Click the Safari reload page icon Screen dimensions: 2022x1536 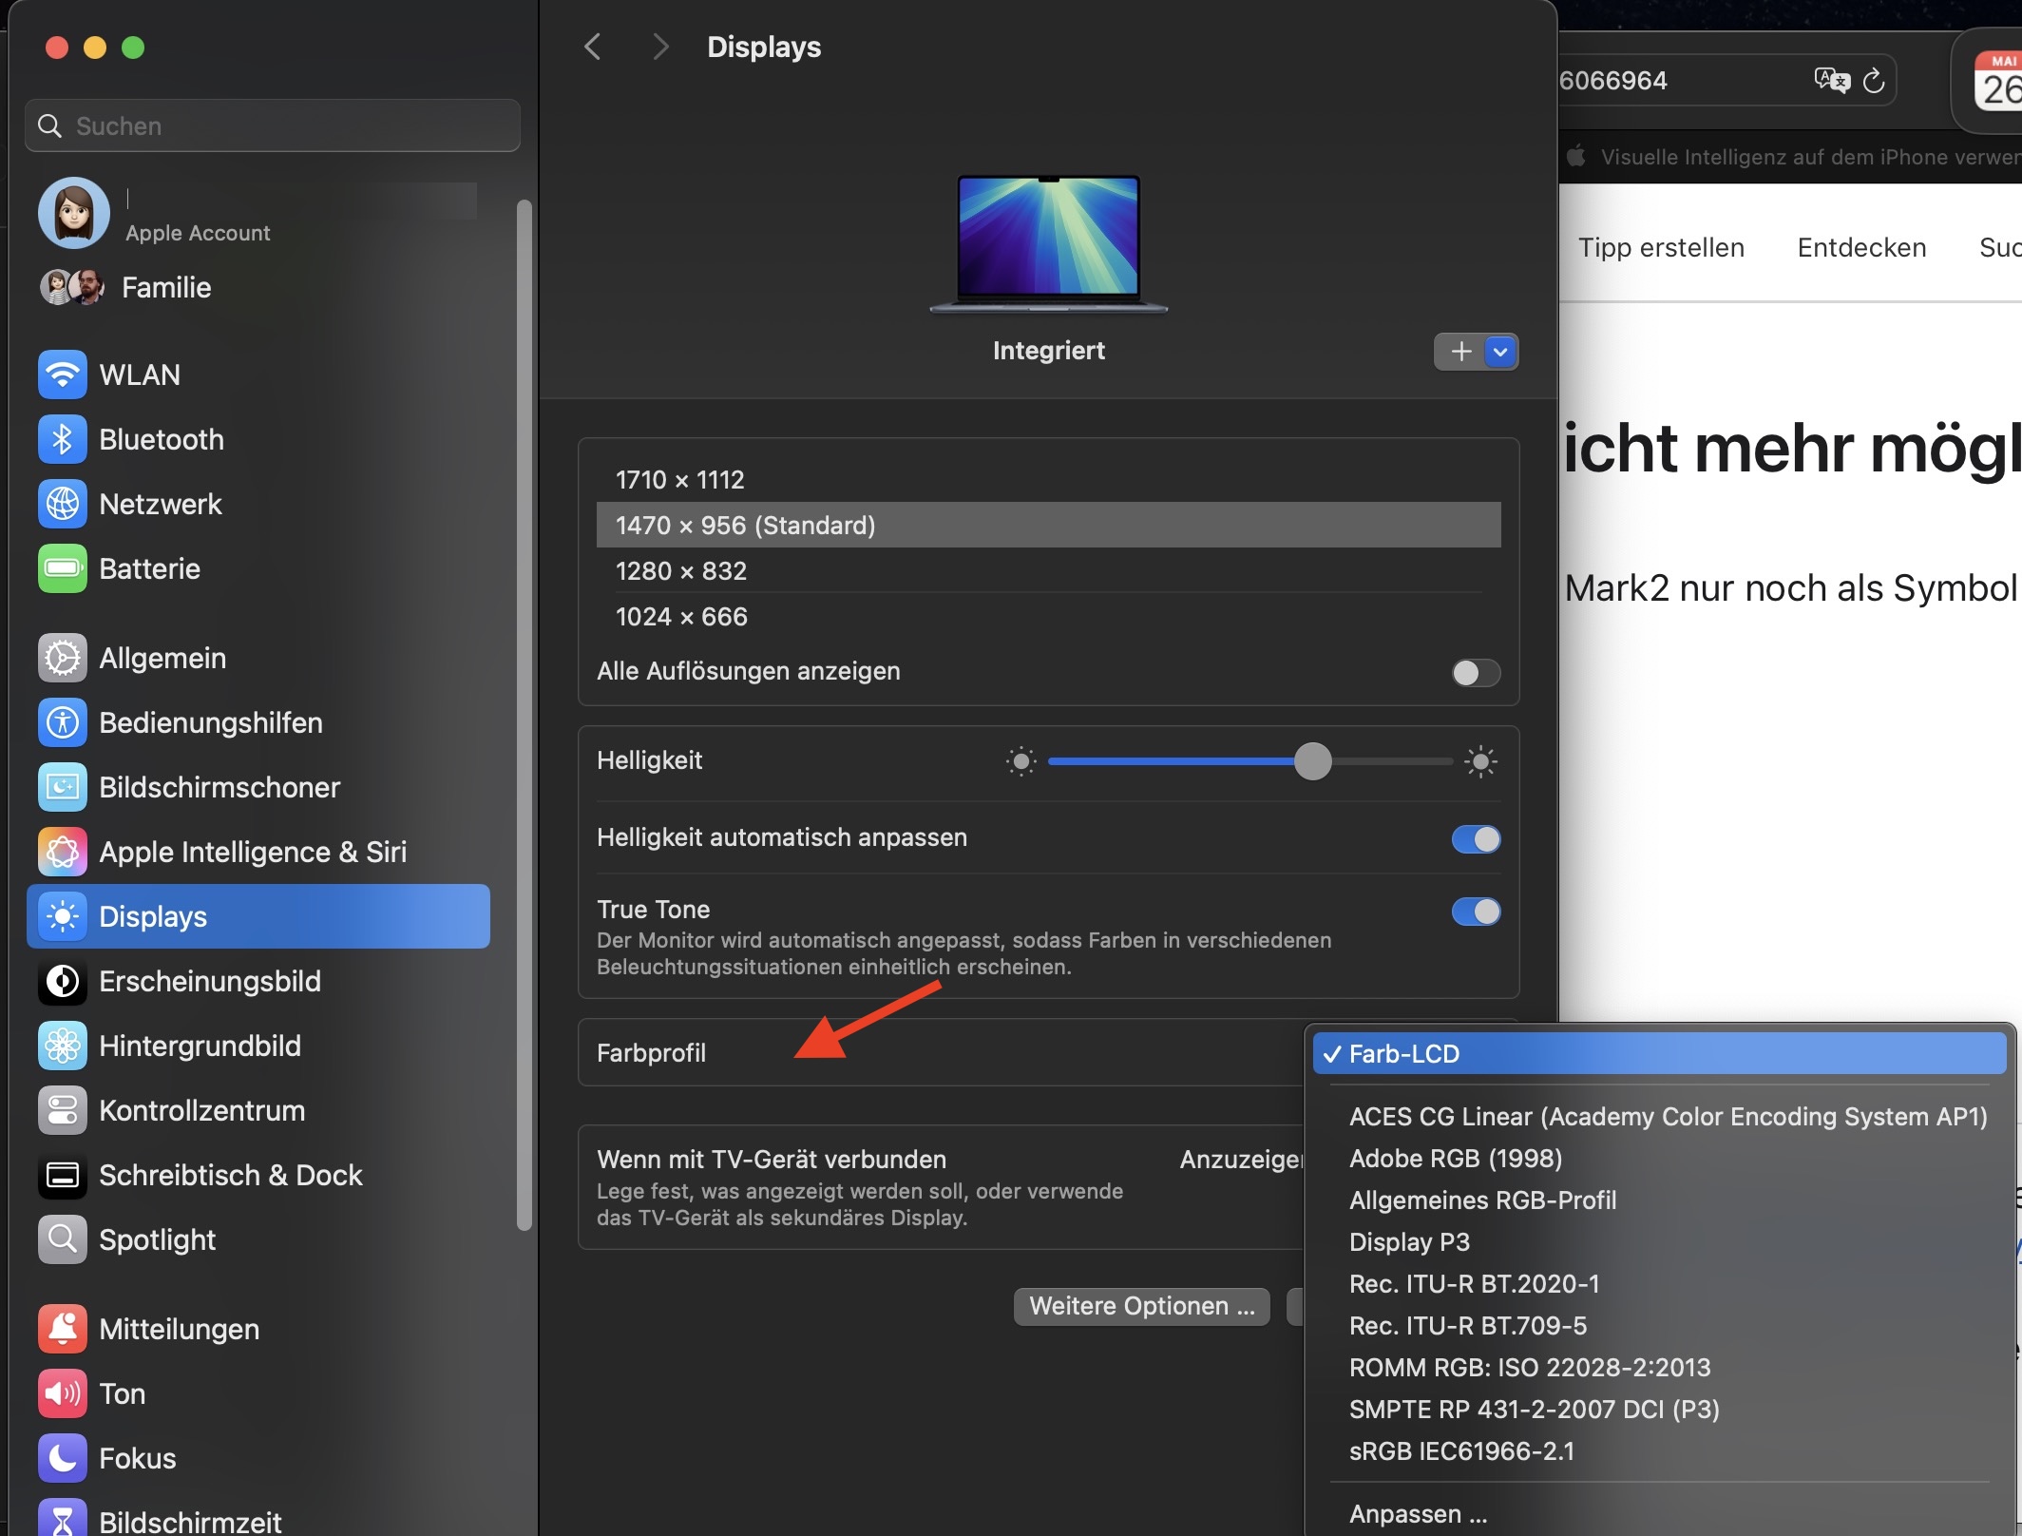1874,81
